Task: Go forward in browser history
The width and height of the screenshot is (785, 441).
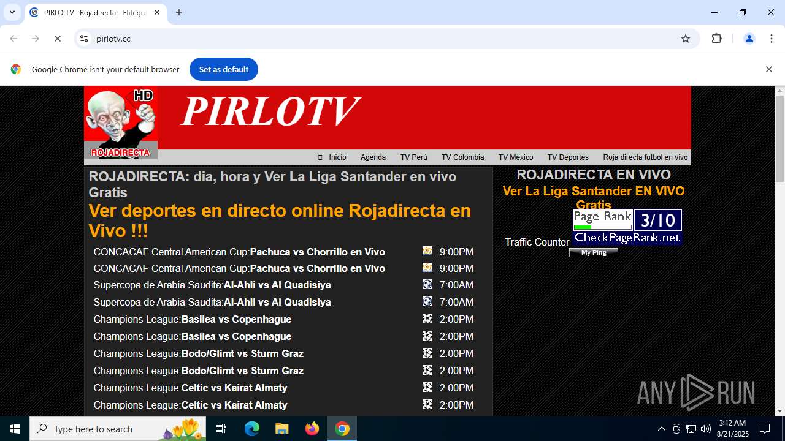Action: (36, 39)
